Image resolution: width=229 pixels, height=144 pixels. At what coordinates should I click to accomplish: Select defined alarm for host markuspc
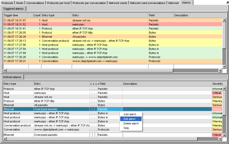click(113, 93)
